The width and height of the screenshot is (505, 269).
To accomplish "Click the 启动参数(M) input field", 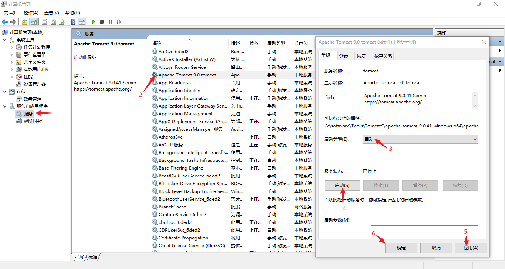I will [424, 220].
